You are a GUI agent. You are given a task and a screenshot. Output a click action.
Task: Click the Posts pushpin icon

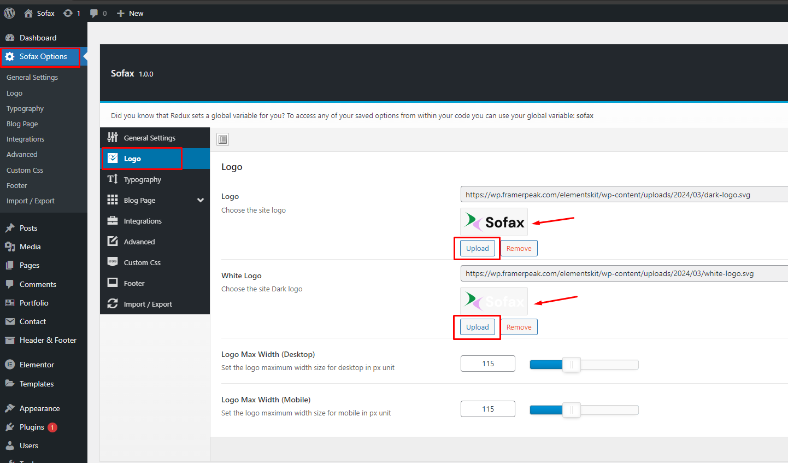(x=10, y=228)
